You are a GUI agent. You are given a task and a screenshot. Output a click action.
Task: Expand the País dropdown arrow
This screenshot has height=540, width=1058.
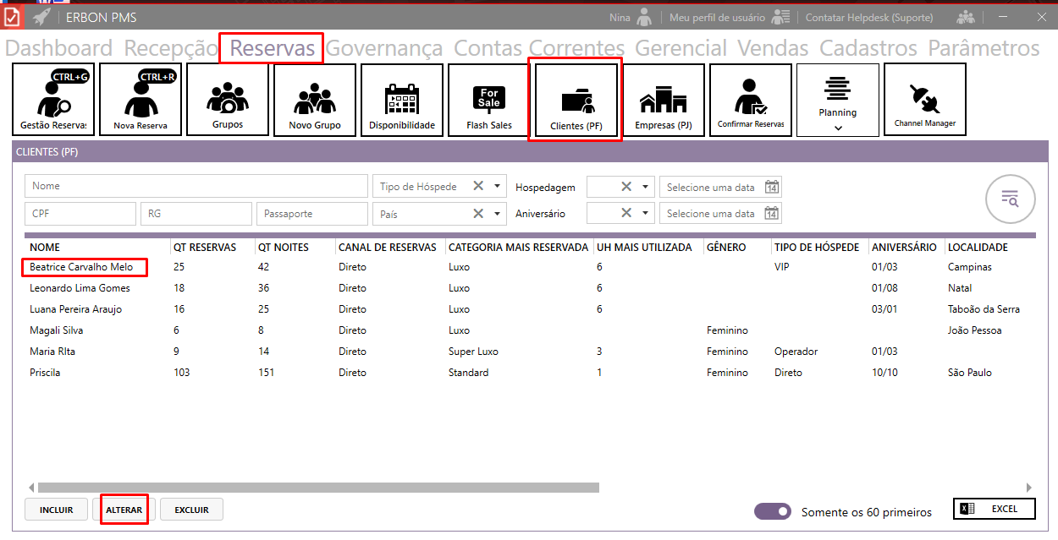[x=498, y=214]
